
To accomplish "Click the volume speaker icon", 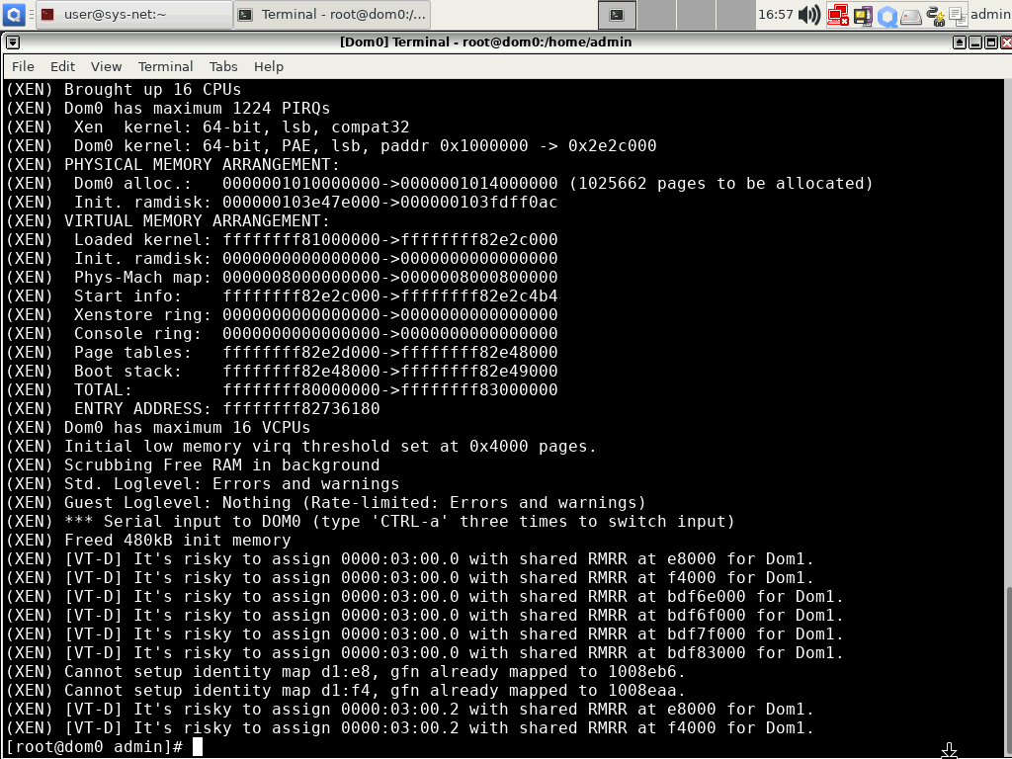I will pos(809,15).
